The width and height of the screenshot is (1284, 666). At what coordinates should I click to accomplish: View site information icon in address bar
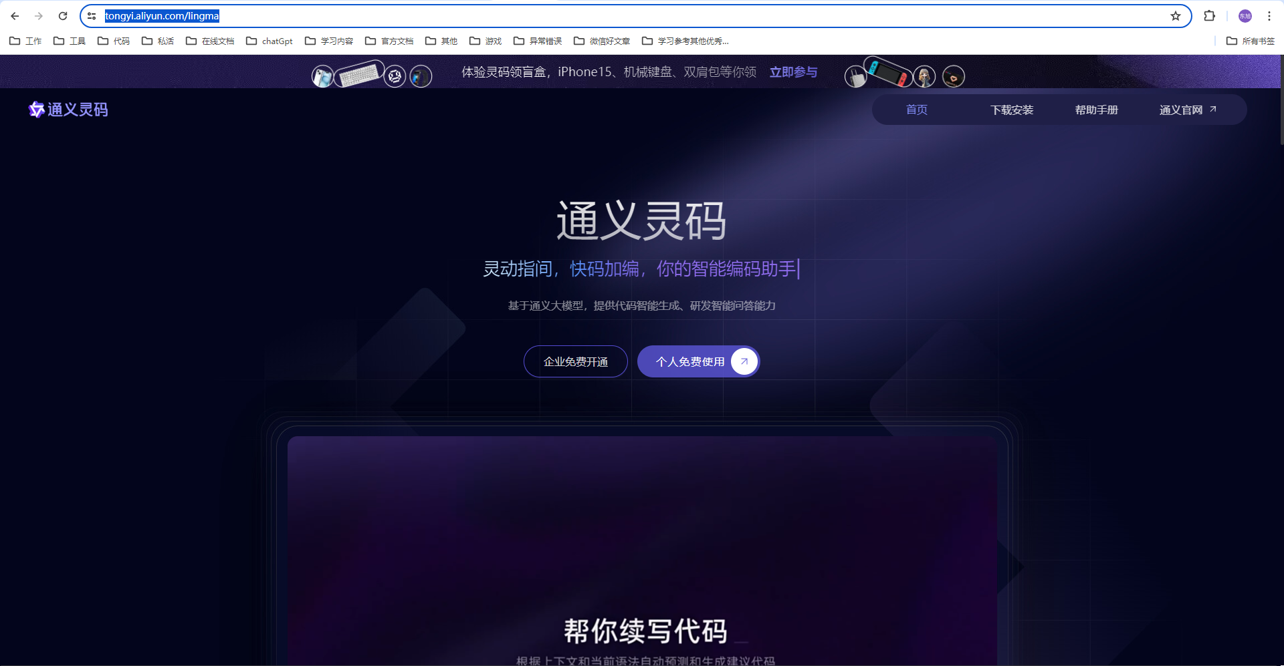pos(92,16)
